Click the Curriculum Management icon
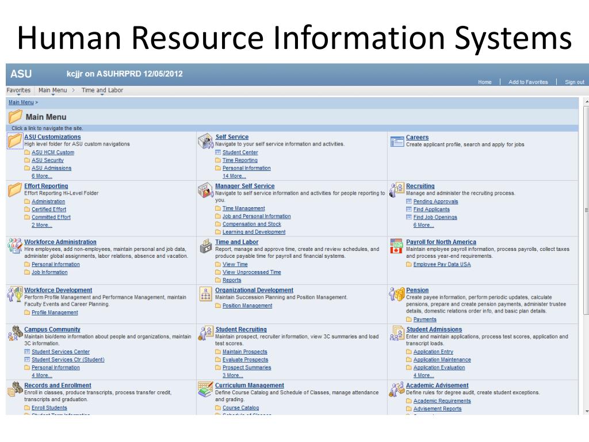The width and height of the screenshot is (589, 442). tap(205, 390)
